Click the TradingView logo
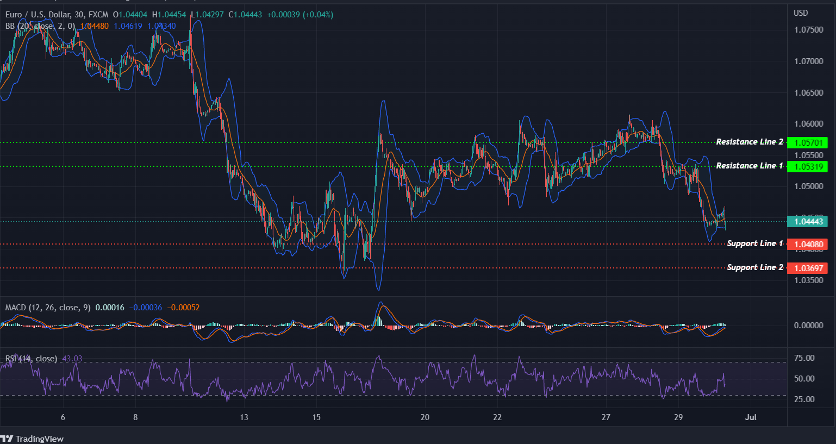 click(x=33, y=439)
